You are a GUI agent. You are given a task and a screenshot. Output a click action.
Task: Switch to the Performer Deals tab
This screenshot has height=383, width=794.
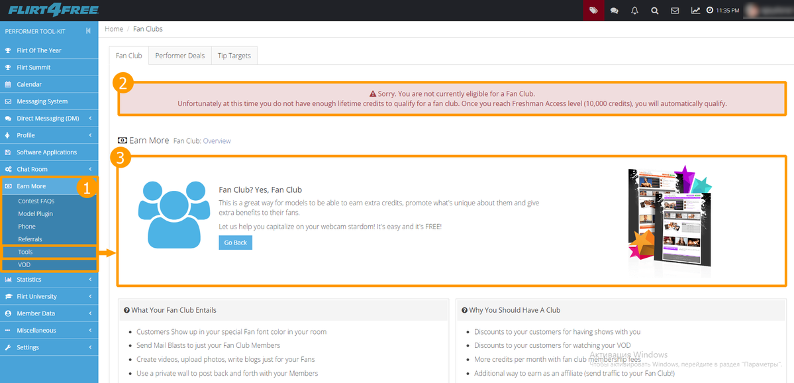[179, 56]
